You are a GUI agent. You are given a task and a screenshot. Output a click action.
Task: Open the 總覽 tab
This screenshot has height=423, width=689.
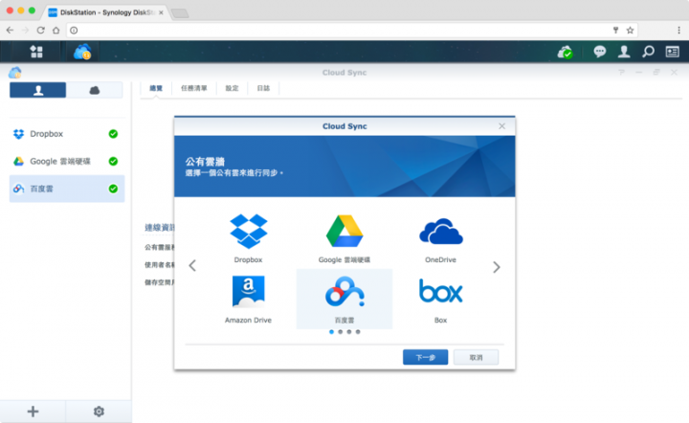(156, 88)
